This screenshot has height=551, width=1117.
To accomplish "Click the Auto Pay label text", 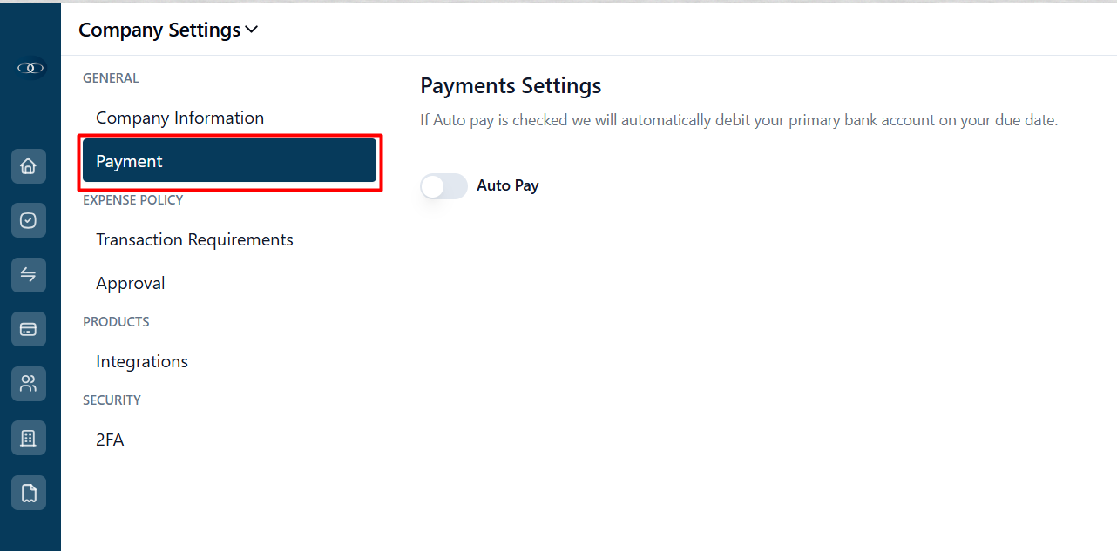I will point(508,185).
